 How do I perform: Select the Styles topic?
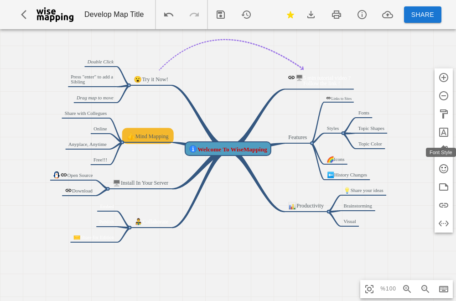point(333,128)
